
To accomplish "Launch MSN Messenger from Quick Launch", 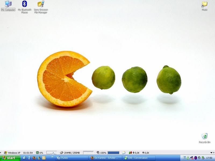I will point(29,158).
